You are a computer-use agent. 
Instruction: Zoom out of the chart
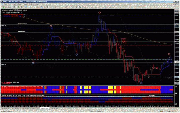[x=30, y=7]
